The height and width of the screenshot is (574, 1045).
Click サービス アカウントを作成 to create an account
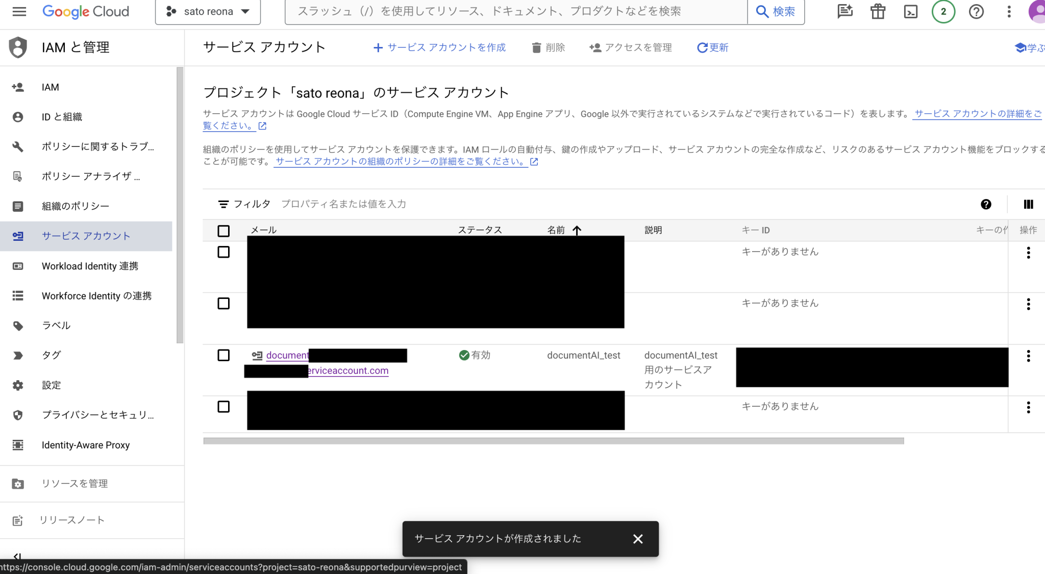click(x=440, y=47)
